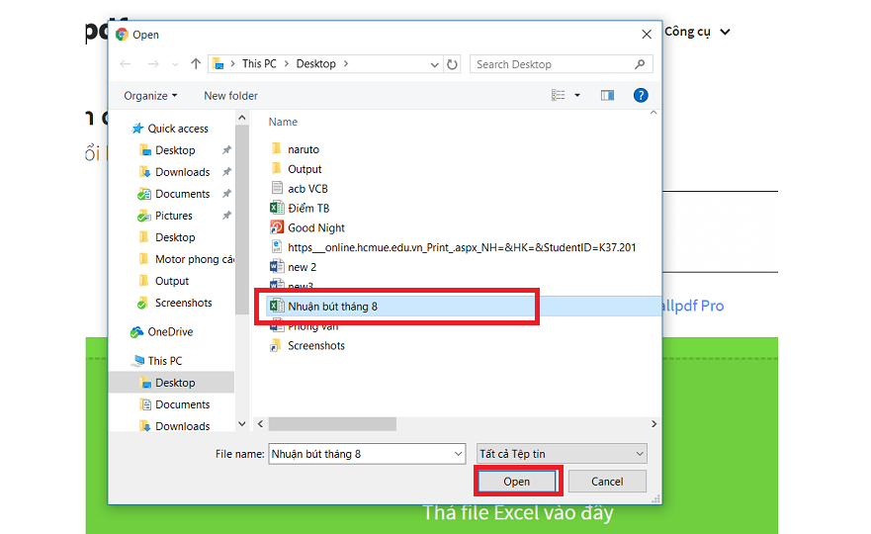Click the file list scroll-right arrow
Screen dimensions: 871x534
click(x=653, y=424)
